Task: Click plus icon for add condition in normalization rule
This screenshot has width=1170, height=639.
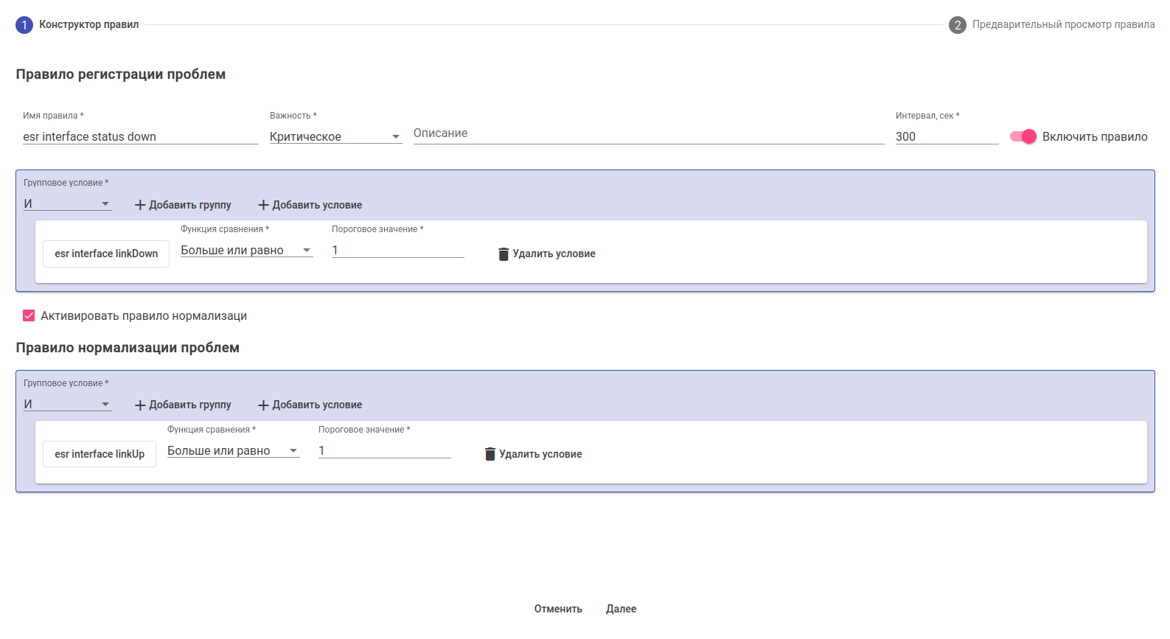Action: [x=263, y=405]
